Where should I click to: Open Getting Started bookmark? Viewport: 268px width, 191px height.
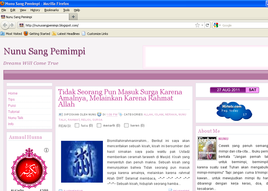[x=37, y=34]
